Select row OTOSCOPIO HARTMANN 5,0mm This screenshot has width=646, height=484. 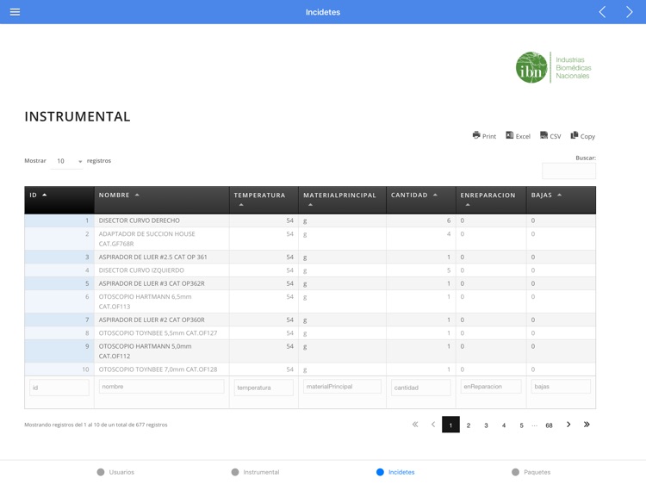pyautogui.click(x=310, y=351)
